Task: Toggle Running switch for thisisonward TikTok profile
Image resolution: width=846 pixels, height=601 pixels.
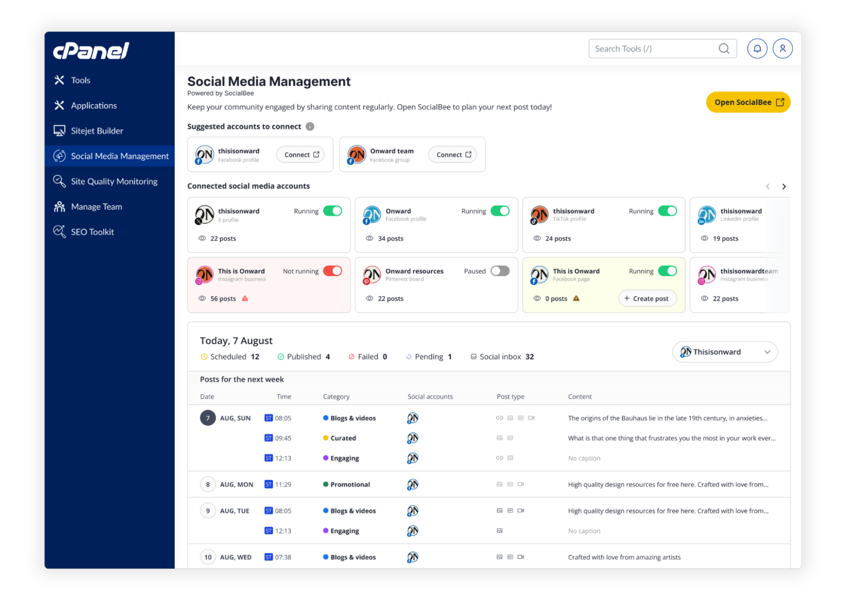Action: click(x=668, y=211)
